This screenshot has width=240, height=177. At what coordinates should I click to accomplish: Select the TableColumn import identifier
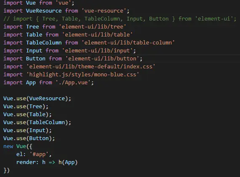pos(44,42)
